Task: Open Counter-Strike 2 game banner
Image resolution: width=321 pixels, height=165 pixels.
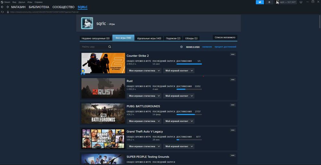Action: (103, 63)
